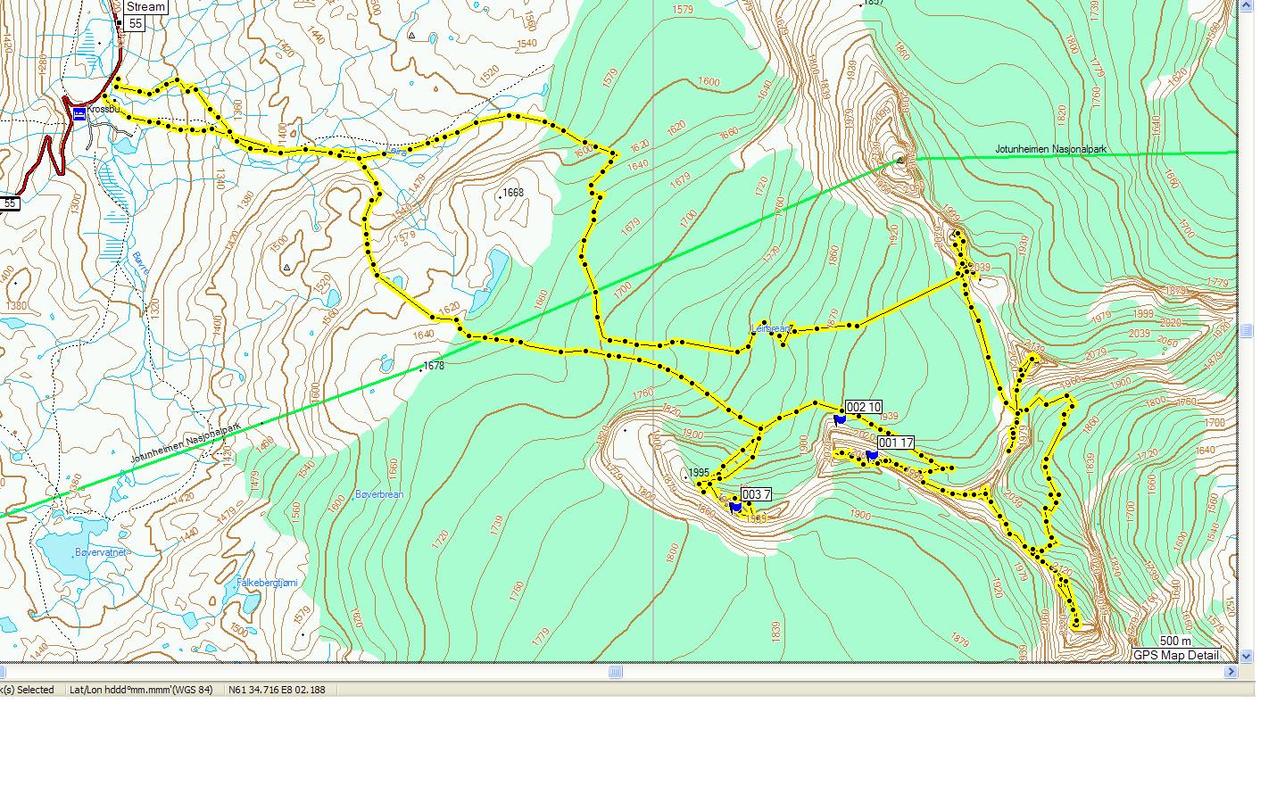Click the Krossbu lodging icon
Image resolution: width=1285 pixels, height=803 pixels.
coord(79,113)
